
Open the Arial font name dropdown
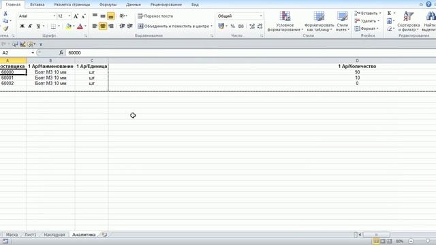(54, 16)
